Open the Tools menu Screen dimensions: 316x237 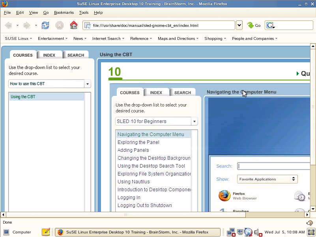(84, 13)
